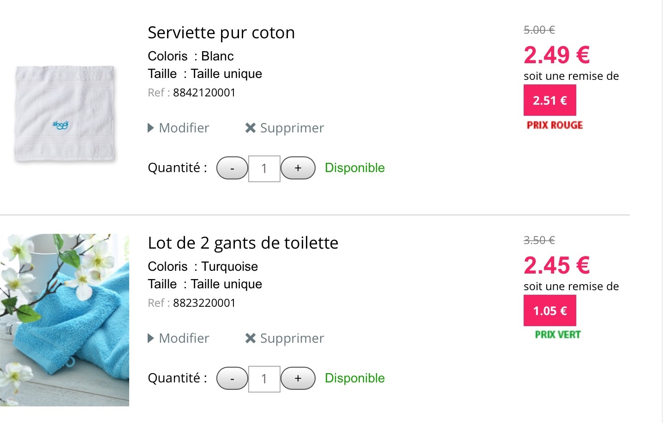Click the Modifier text for Serviette pur coton
Image resolution: width=663 pixels, height=423 pixels.
coord(184,128)
